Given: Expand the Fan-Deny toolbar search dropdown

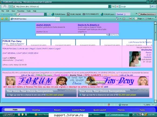Looking at the screenshot, I should (x=45, y=14).
